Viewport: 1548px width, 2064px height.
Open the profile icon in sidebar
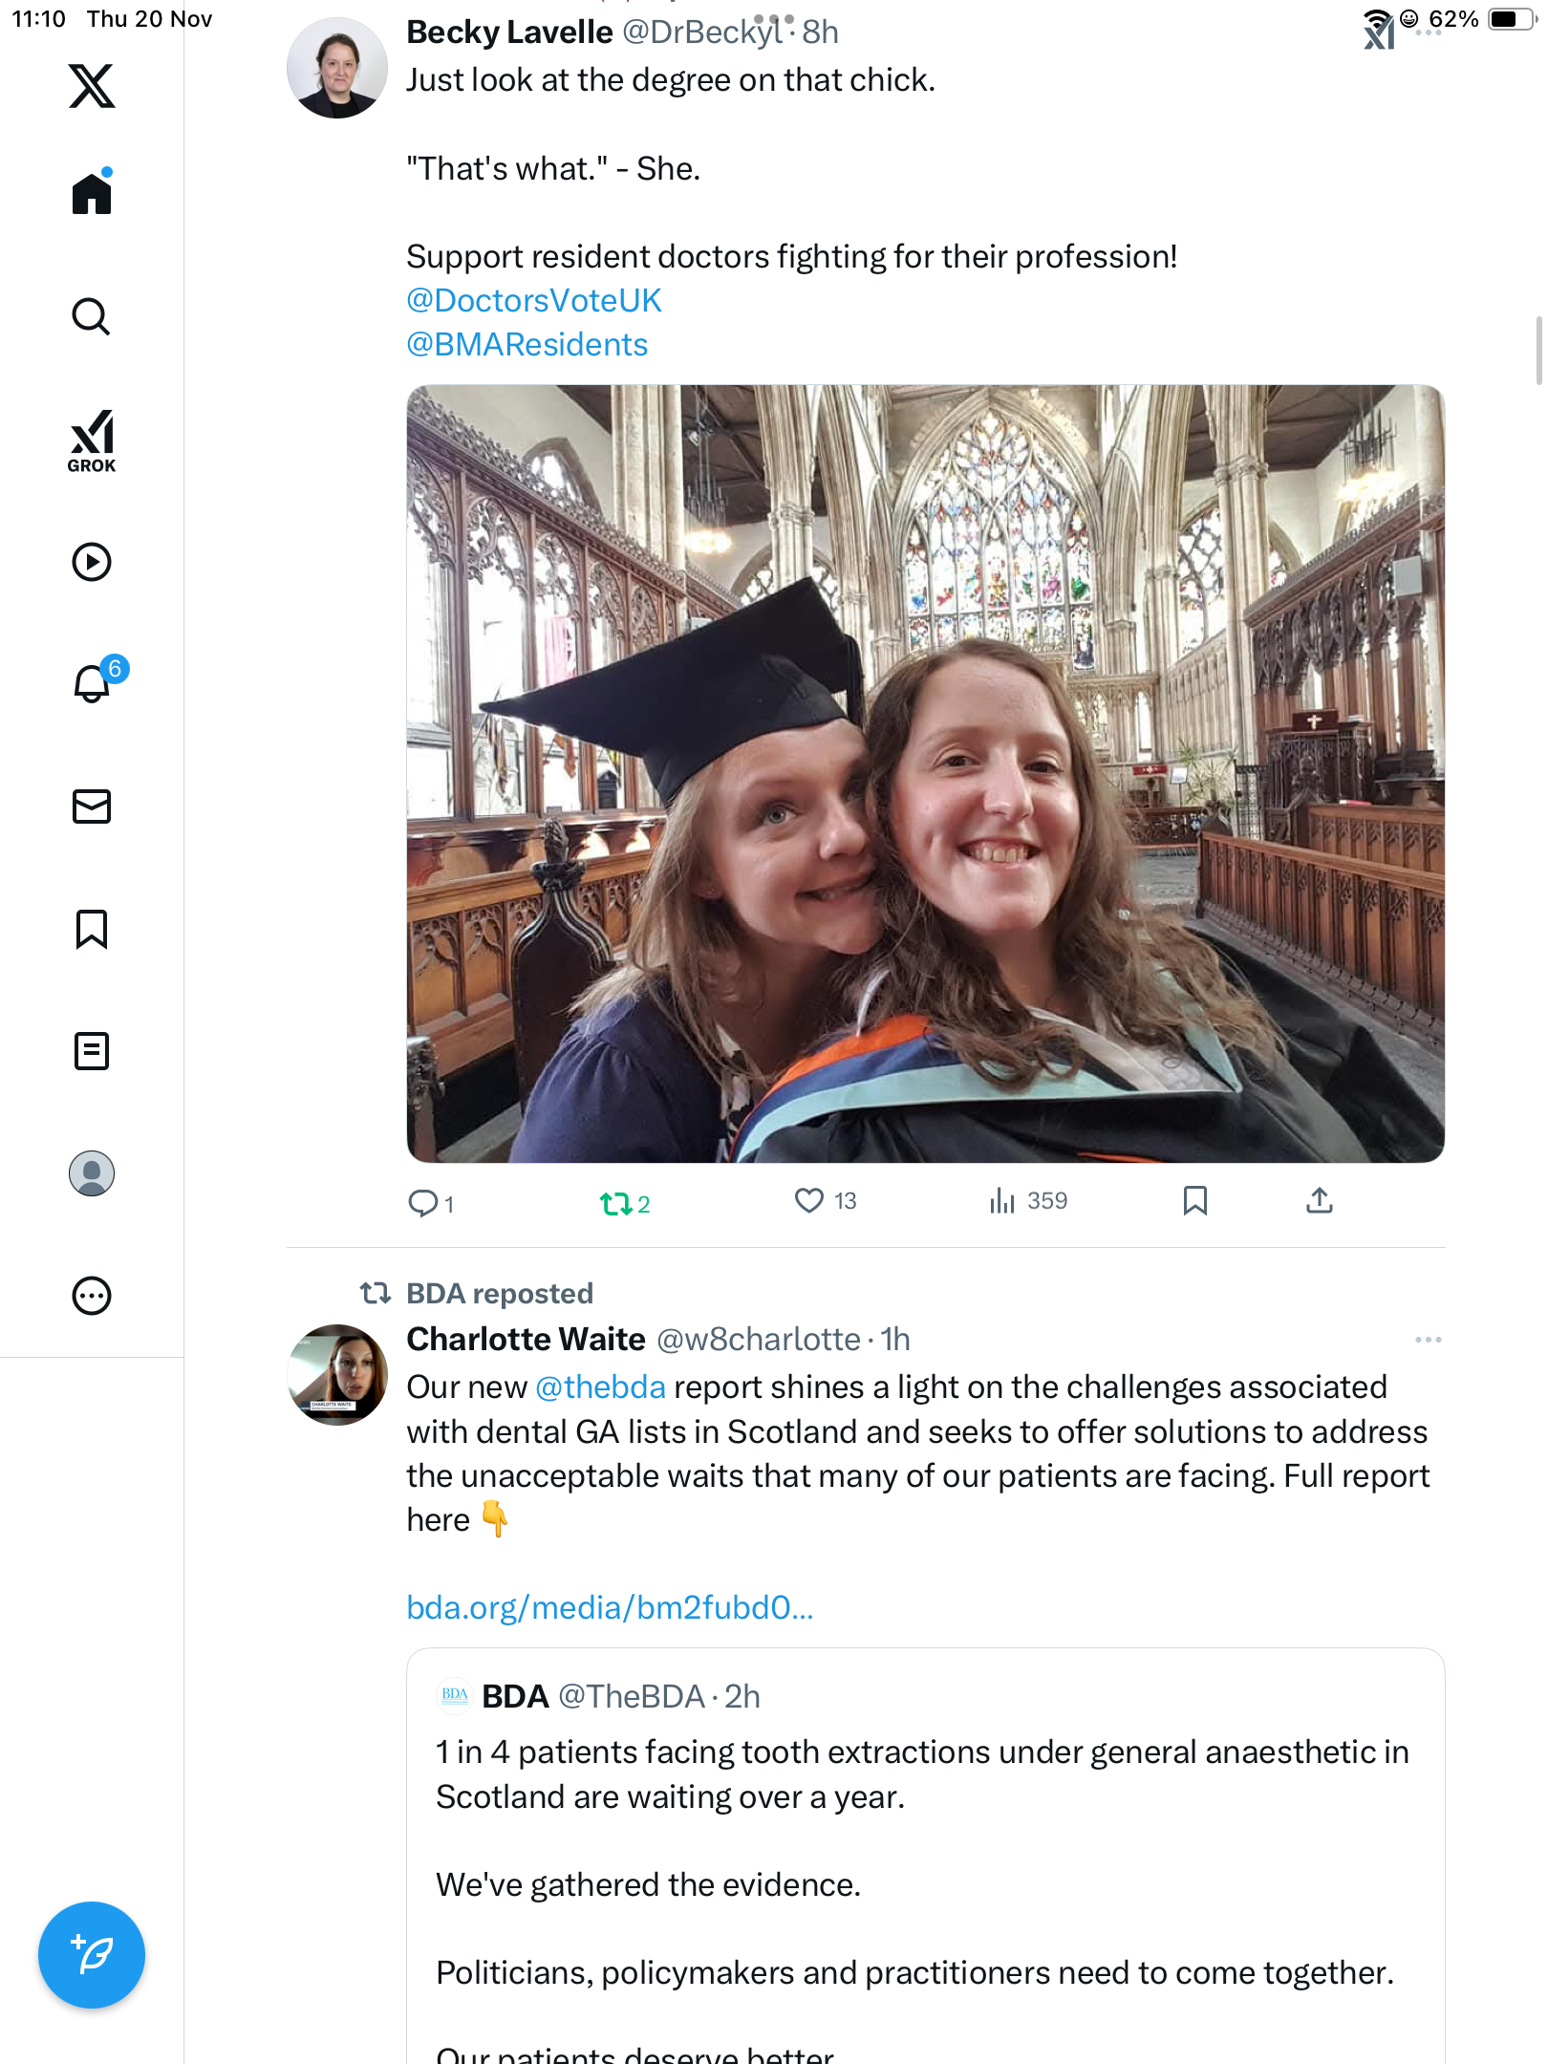(92, 1173)
